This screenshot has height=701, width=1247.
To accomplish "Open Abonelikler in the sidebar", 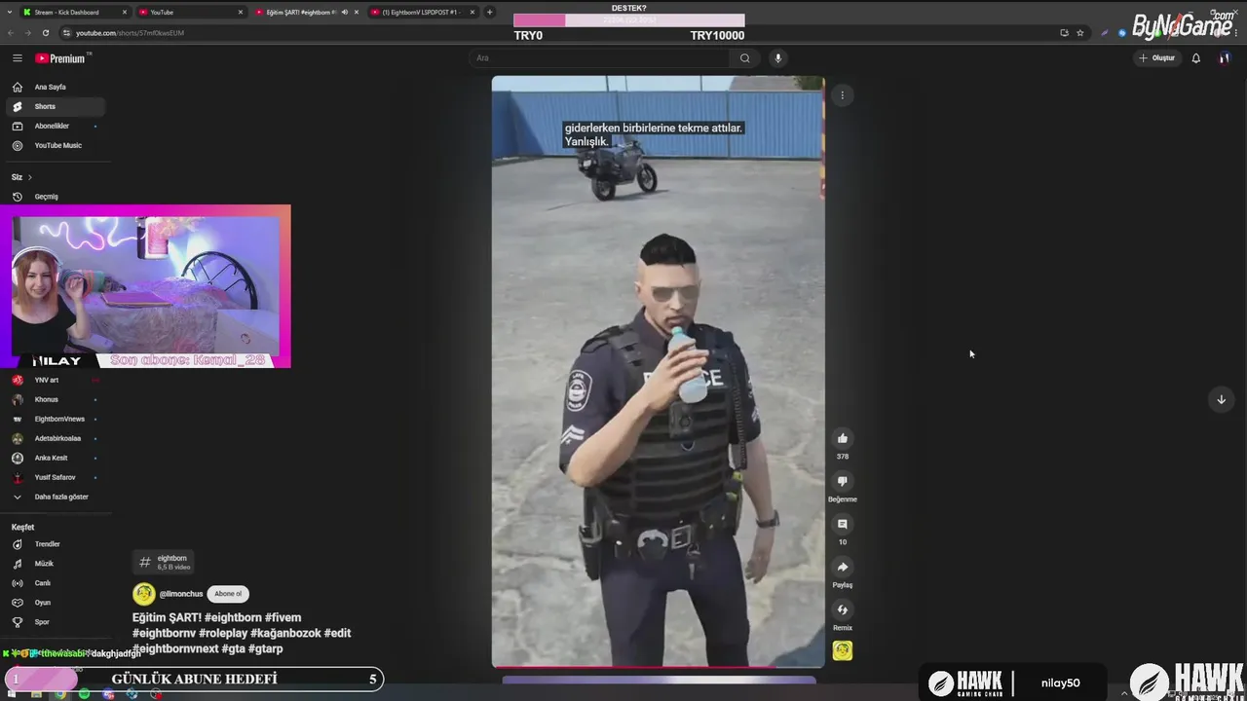I will tap(56, 126).
